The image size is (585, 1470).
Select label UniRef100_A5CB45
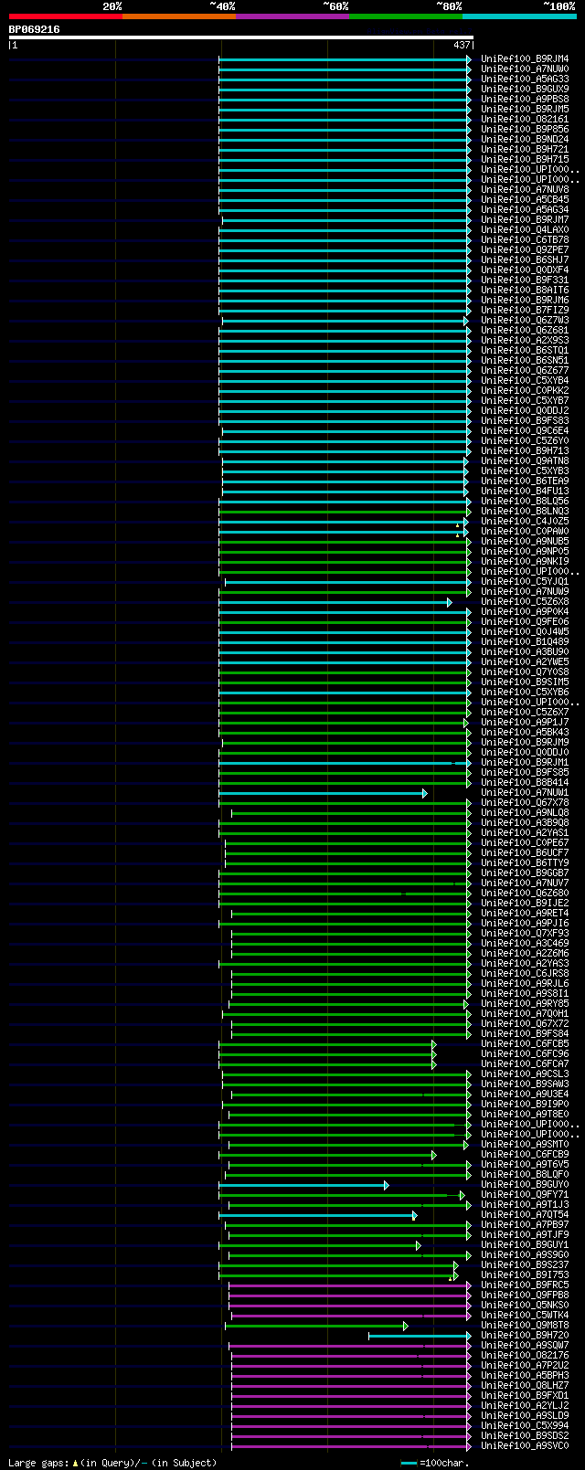point(525,200)
